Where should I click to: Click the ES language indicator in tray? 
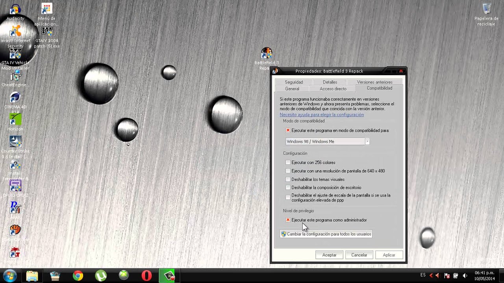423,275
